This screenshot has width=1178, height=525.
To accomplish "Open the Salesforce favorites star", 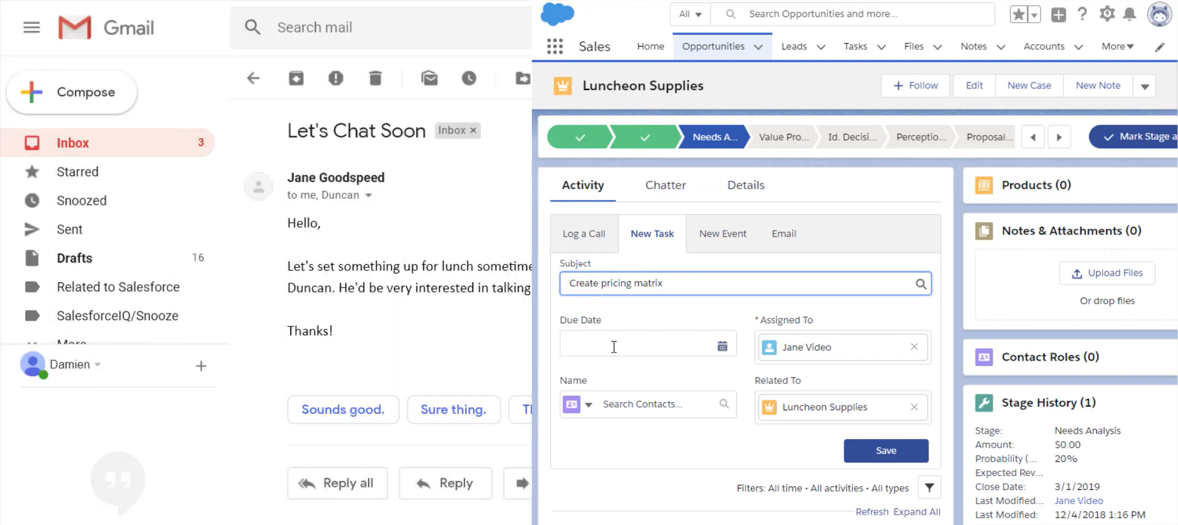I will [x=1018, y=14].
